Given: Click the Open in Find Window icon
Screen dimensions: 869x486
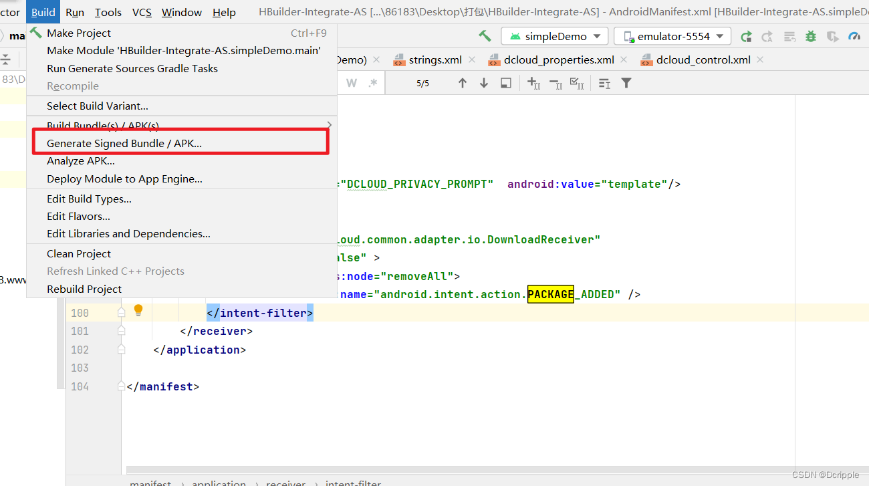Looking at the screenshot, I should 506,83.
